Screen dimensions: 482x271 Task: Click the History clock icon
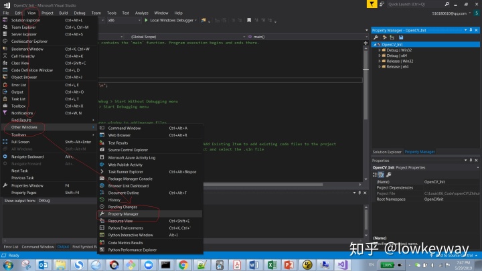(x=102, y=199)
